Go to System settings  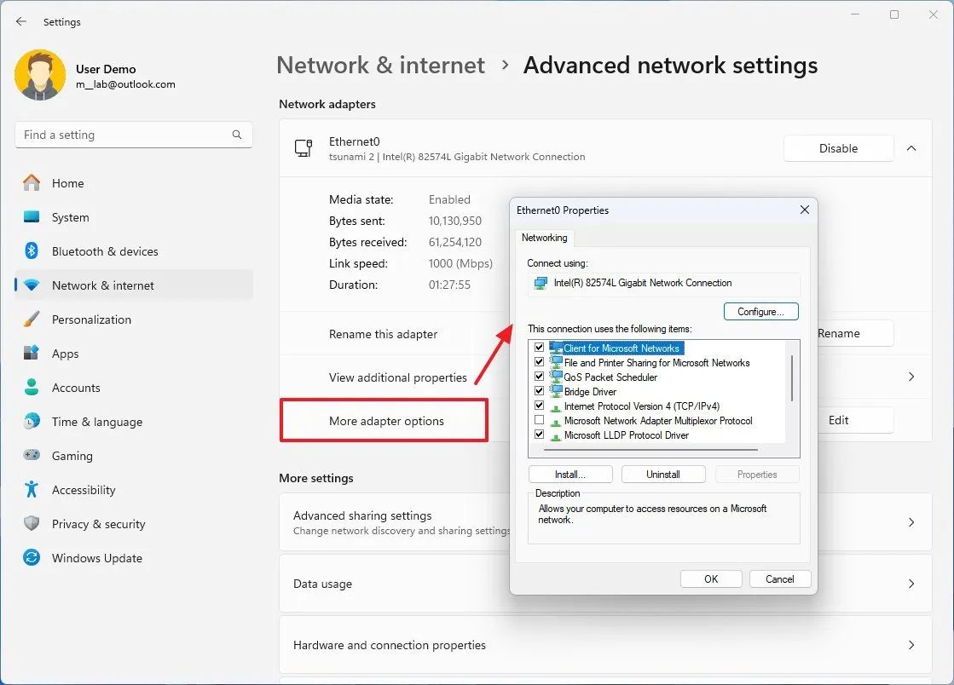point(134,217)
